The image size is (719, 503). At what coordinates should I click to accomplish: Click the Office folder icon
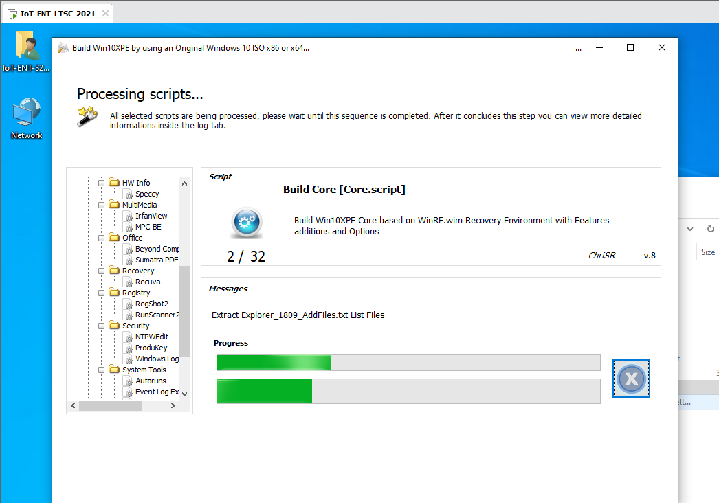[x=114, y=238]
